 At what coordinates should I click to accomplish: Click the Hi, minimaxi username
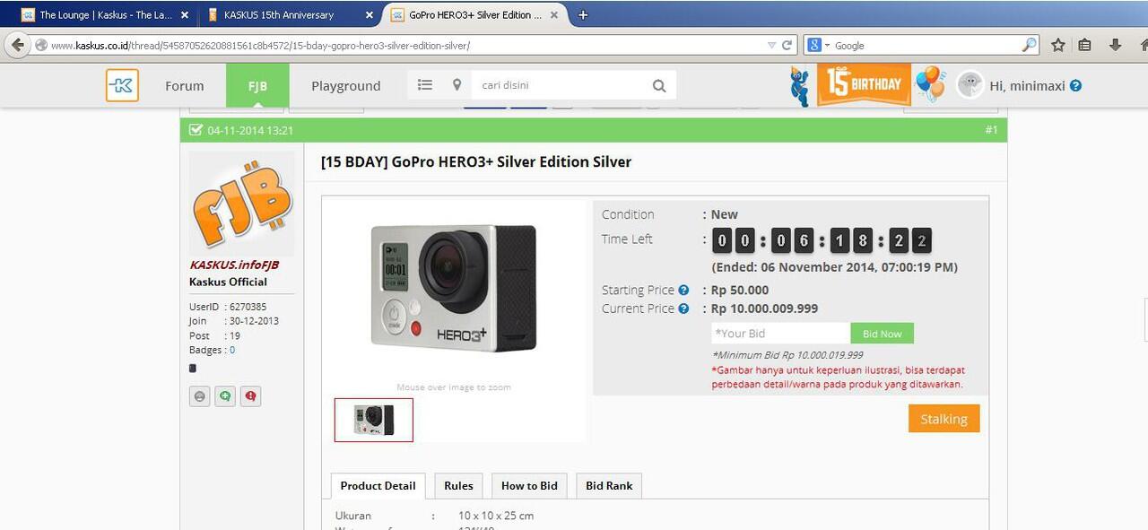click(1027, 86)
